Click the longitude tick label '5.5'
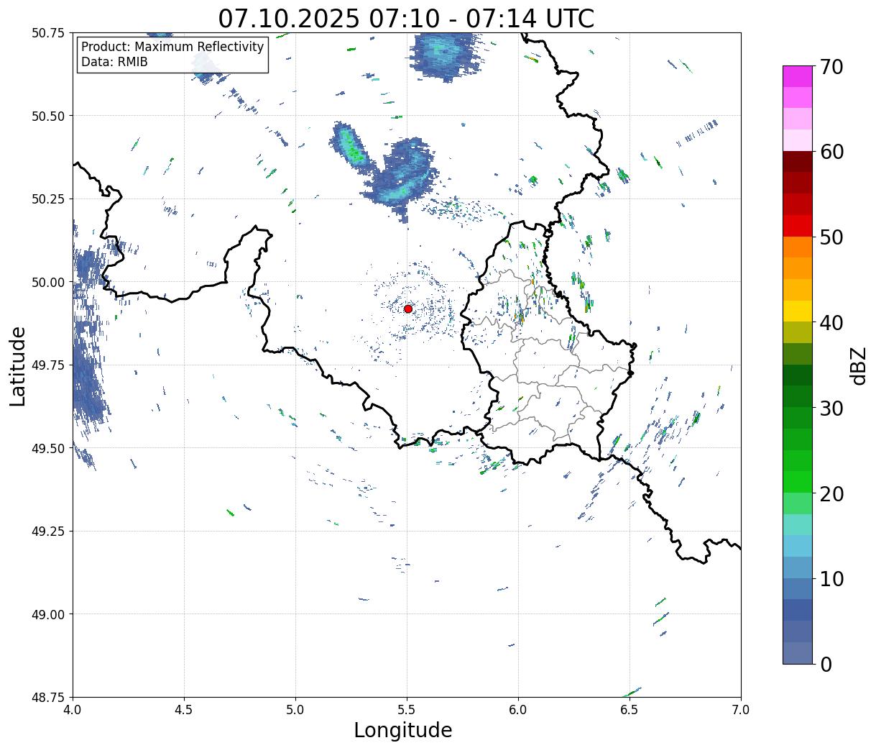 [407, 710]
